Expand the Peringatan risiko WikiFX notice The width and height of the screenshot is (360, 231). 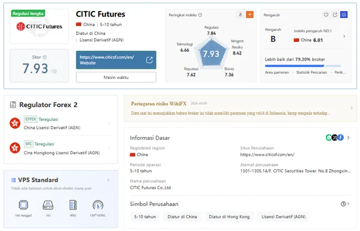coord(240,108)
